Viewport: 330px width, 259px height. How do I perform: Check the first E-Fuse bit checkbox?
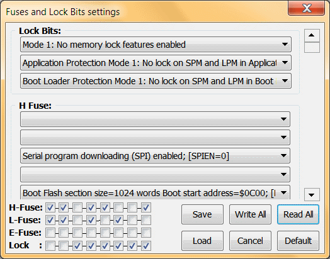[50, 233]
